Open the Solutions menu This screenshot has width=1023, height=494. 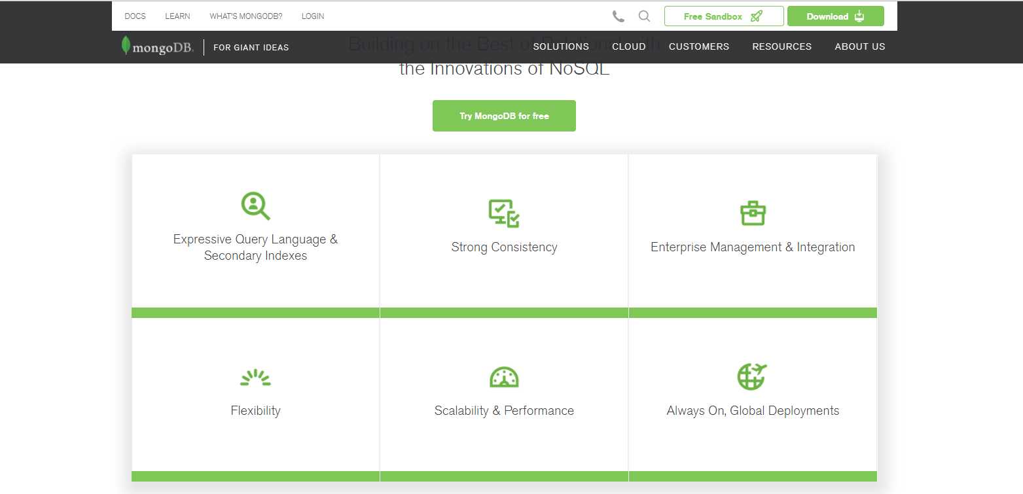click(561, 46)
